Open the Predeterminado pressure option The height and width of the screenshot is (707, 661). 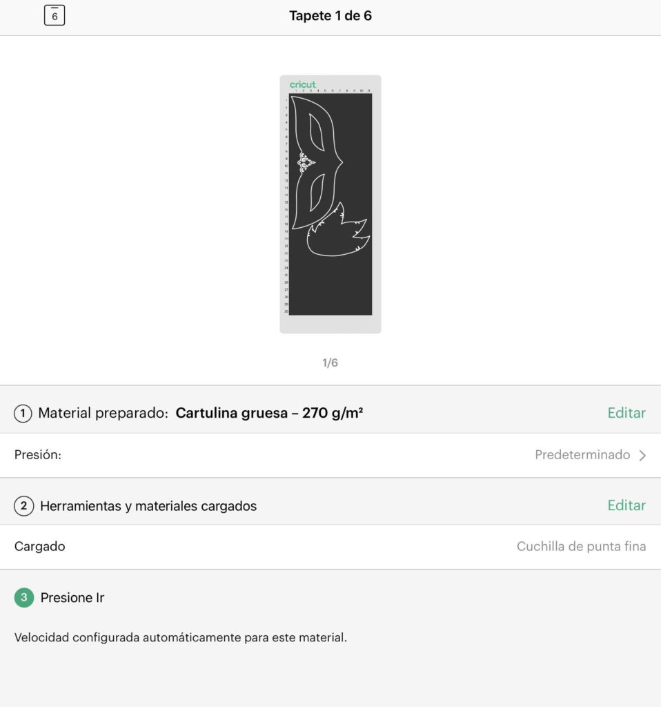point(582,454)
